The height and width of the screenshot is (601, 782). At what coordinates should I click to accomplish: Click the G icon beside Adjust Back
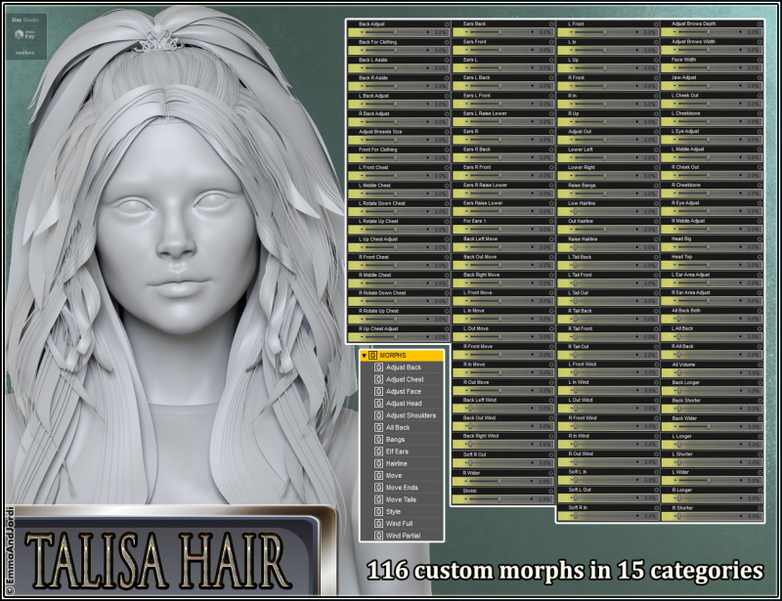379,367
